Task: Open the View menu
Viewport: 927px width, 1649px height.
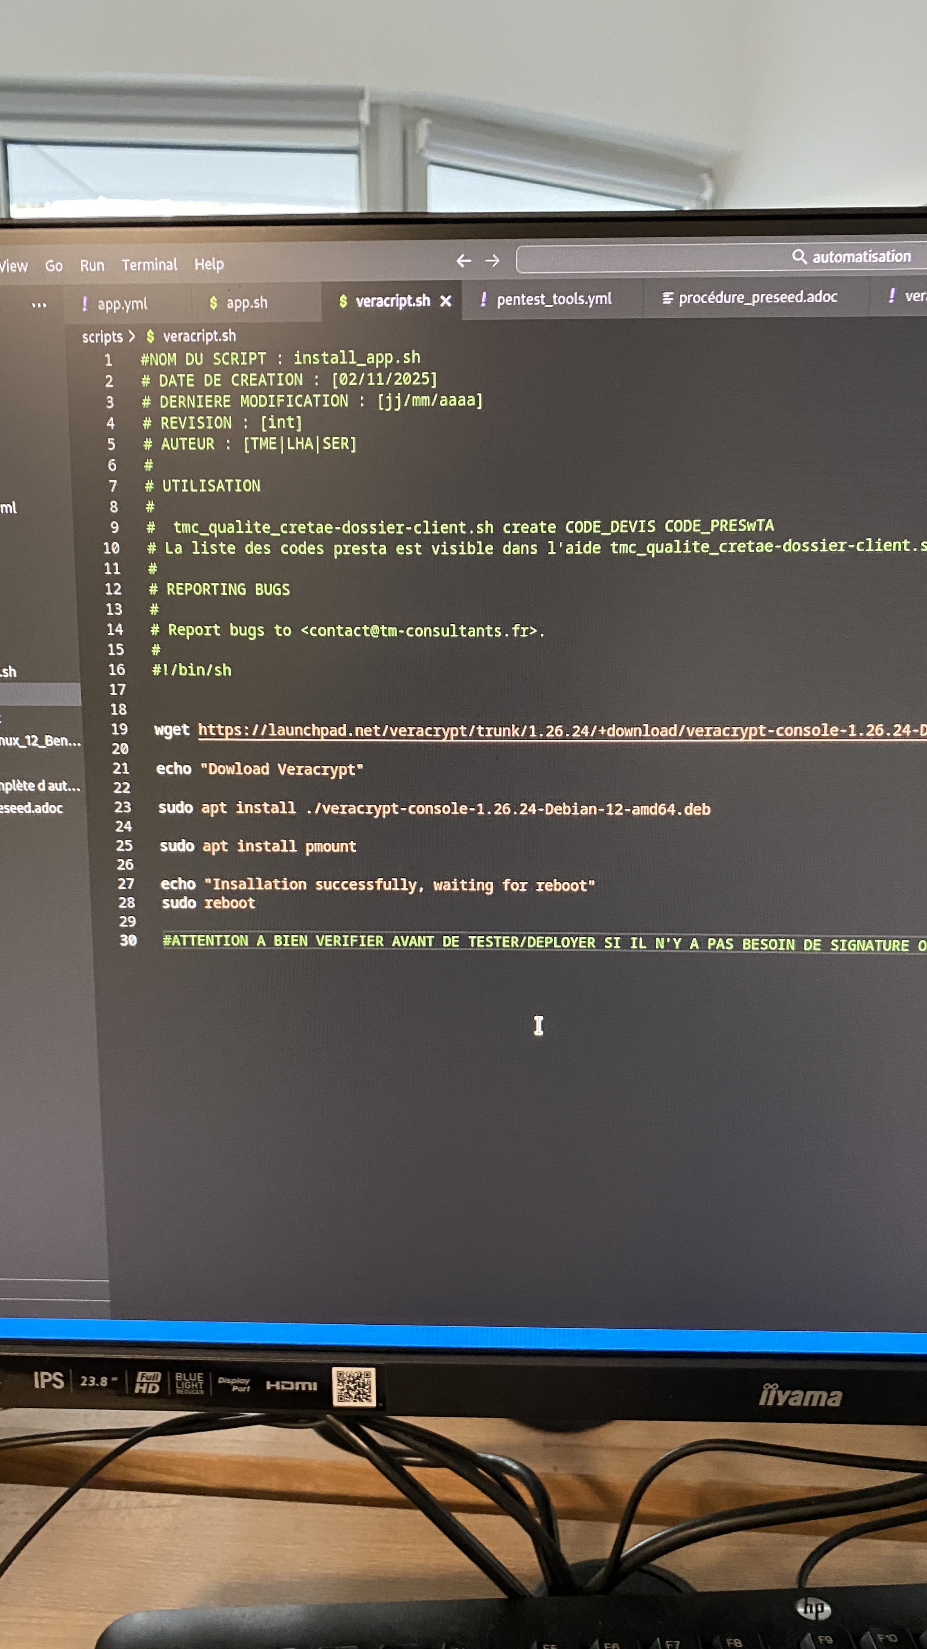Action: (x=13, y=266)
